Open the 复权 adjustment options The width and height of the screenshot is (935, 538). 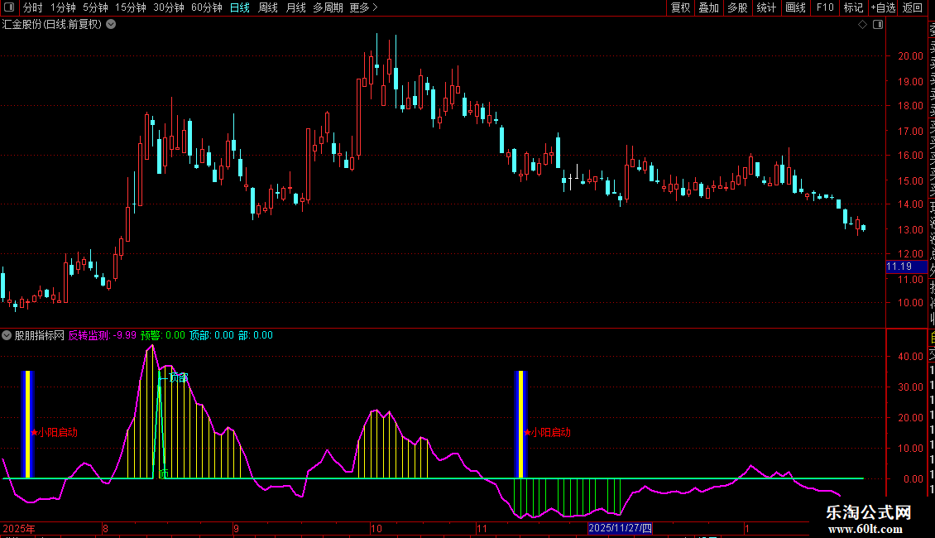click(x=680, y=8)
